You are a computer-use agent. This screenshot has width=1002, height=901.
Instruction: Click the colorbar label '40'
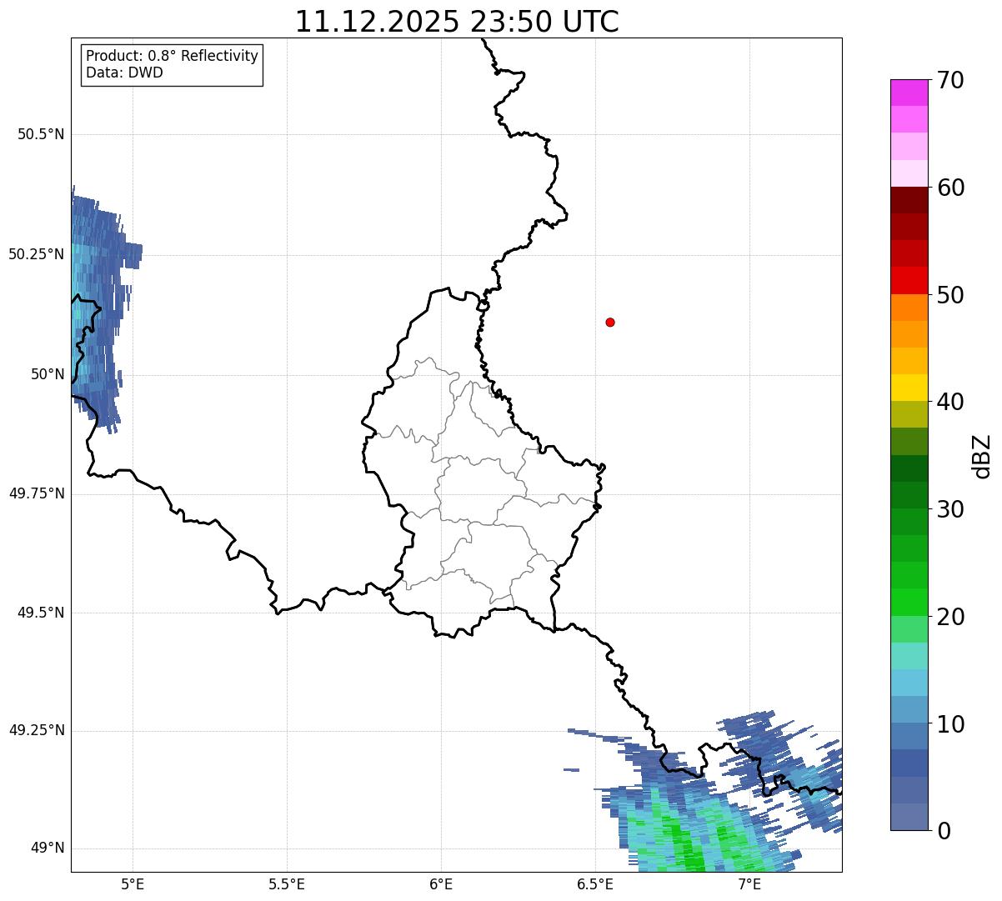tap(951, 402)
